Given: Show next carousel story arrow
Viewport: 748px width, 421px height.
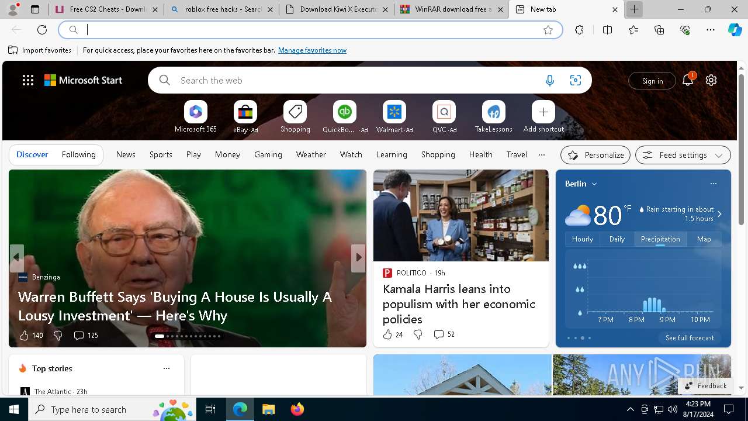Looking at the screenshot, I should pyautogui.click(x=358, y=257).
